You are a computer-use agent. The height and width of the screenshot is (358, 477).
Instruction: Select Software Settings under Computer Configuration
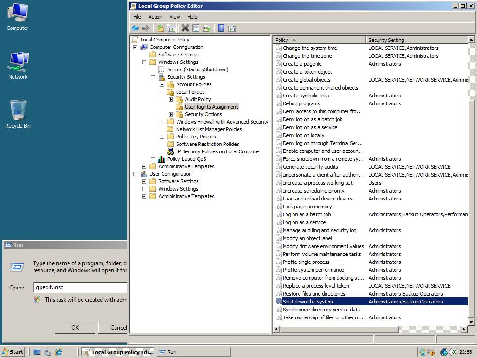(178, 55)
